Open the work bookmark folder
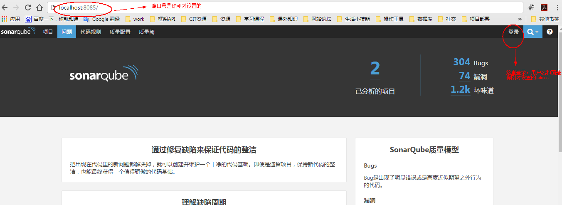The width and height of the screenshot is (562, 205). click(135, 19)
